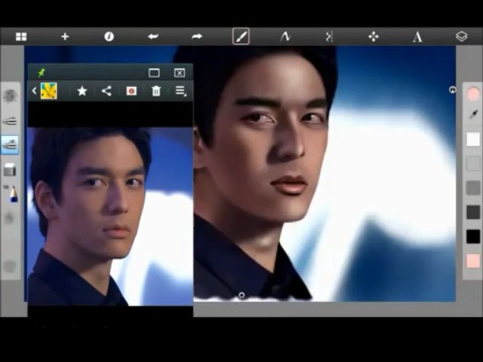483x362 pixels.
Task: Choose the stroke style curve tool
Action: tap(285, 37)
